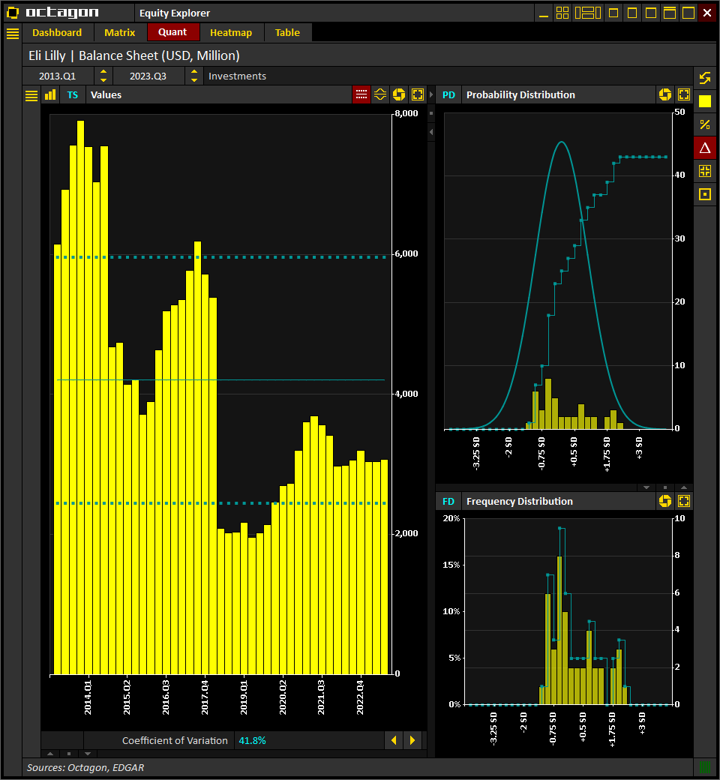Toggle the range arrows icon in Values panel
The width and height of the screenshot is (720, 780).
point(380,94)
